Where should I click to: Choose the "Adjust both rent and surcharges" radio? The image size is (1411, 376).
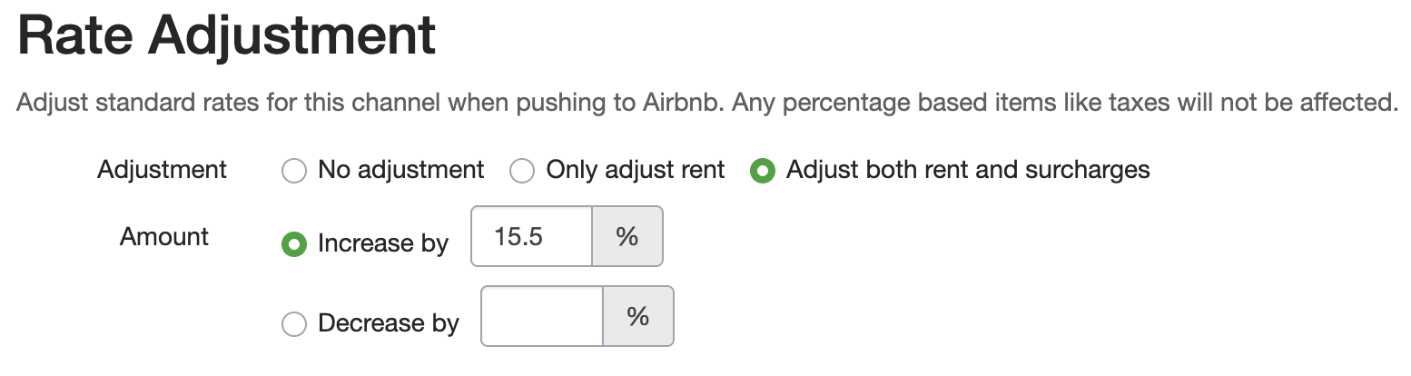[762, 171]
